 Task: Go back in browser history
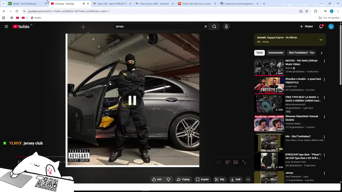tap(4, 11)
